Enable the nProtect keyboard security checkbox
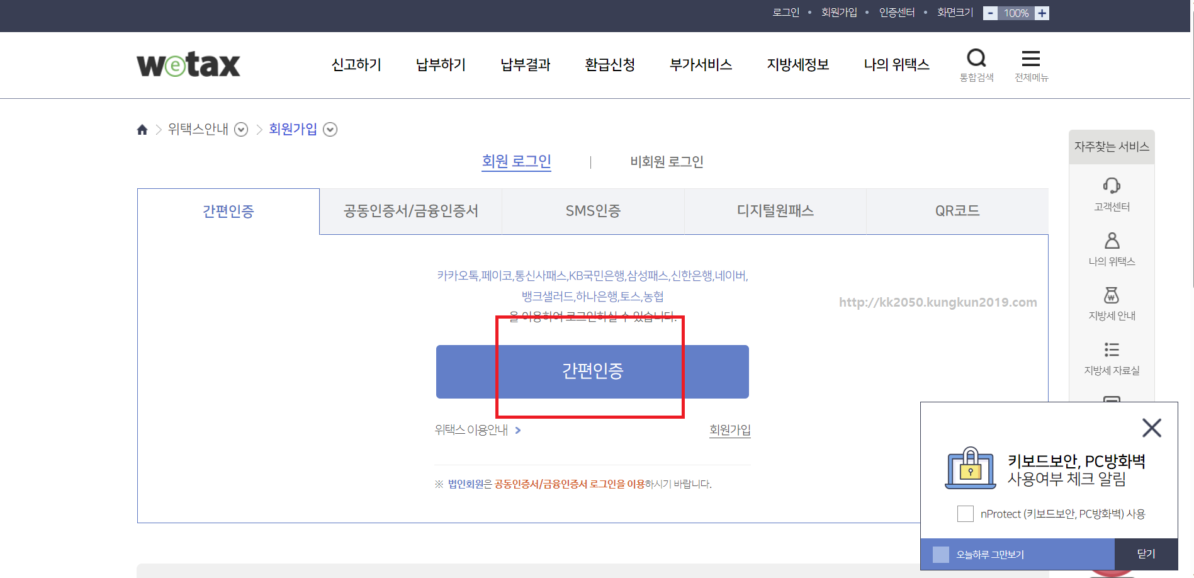1194x578 pixels. pos(966,514)
